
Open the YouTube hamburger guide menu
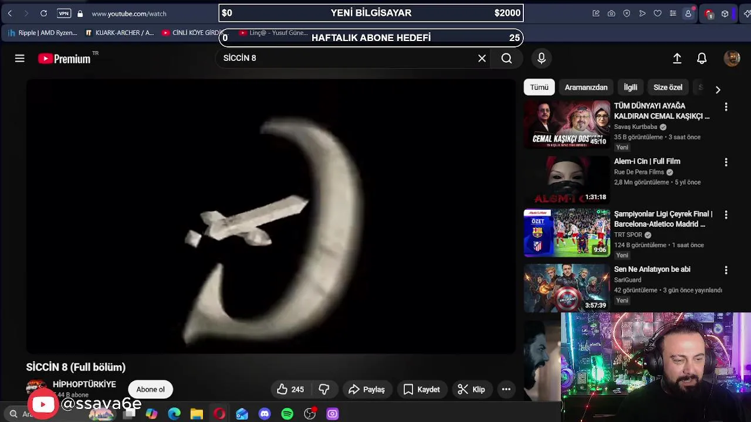tap(19, 58)
